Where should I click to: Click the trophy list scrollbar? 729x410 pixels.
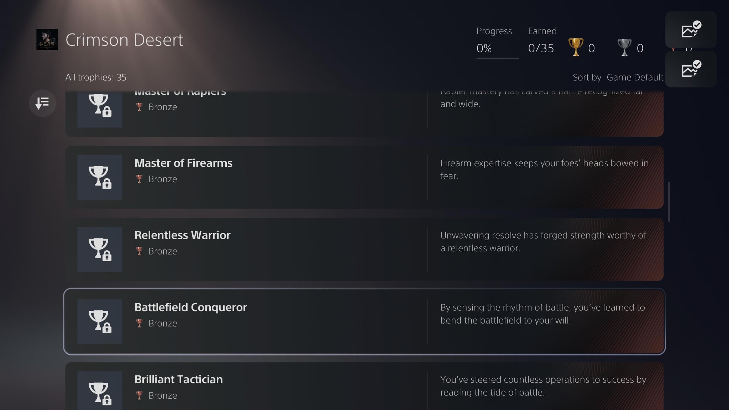point(669,202)
